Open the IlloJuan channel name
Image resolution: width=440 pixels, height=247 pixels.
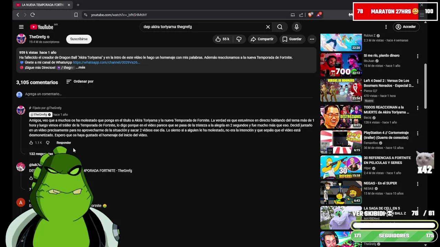pos(370,61)
